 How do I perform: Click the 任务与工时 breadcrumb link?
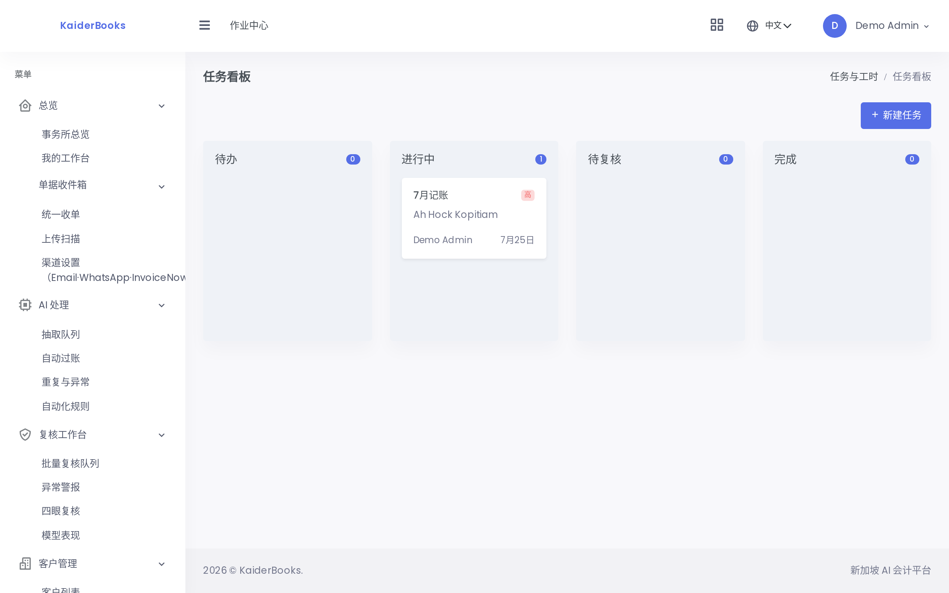[x=854, y=77]
